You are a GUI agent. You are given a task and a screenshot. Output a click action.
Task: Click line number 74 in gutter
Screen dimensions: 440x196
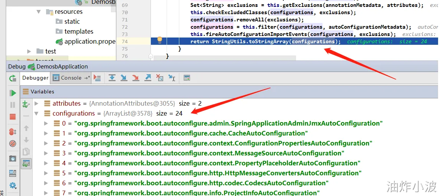click(125, 41)
